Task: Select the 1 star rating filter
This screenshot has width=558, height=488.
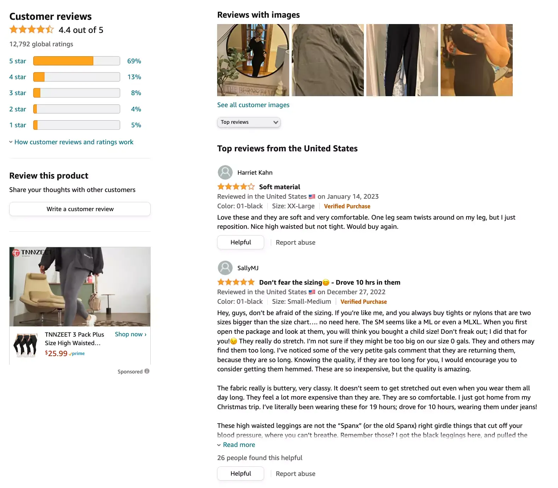Action: pos(18,125)
